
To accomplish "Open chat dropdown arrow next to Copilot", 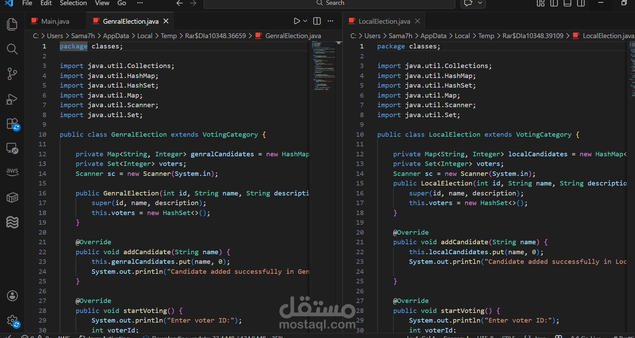I will [x=480, y=3].
